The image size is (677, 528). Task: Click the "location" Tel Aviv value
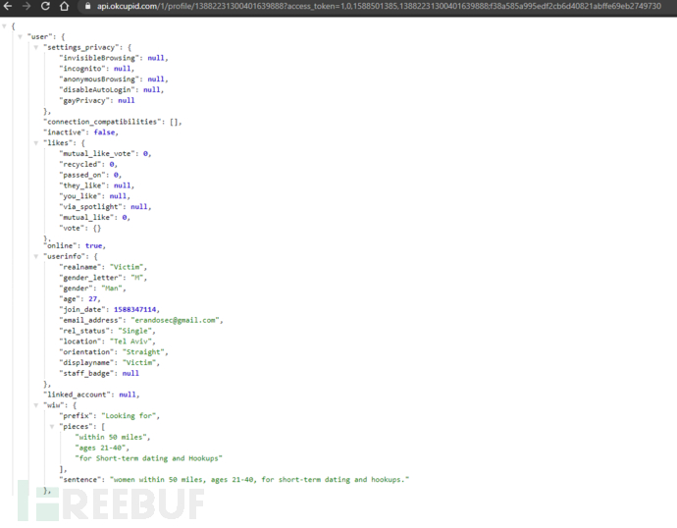pos(130,342)
